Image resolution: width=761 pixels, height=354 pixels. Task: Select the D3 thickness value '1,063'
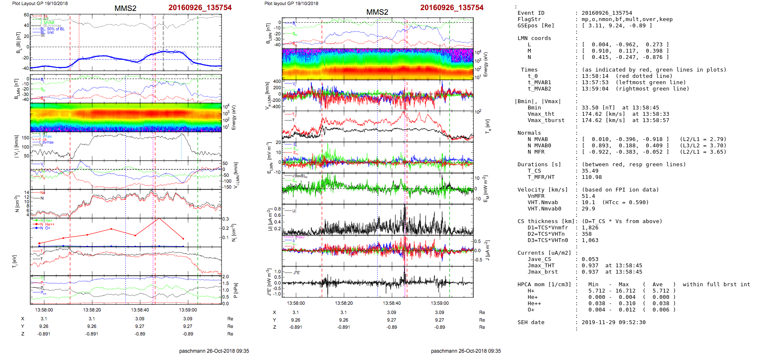tap(590, 240)
